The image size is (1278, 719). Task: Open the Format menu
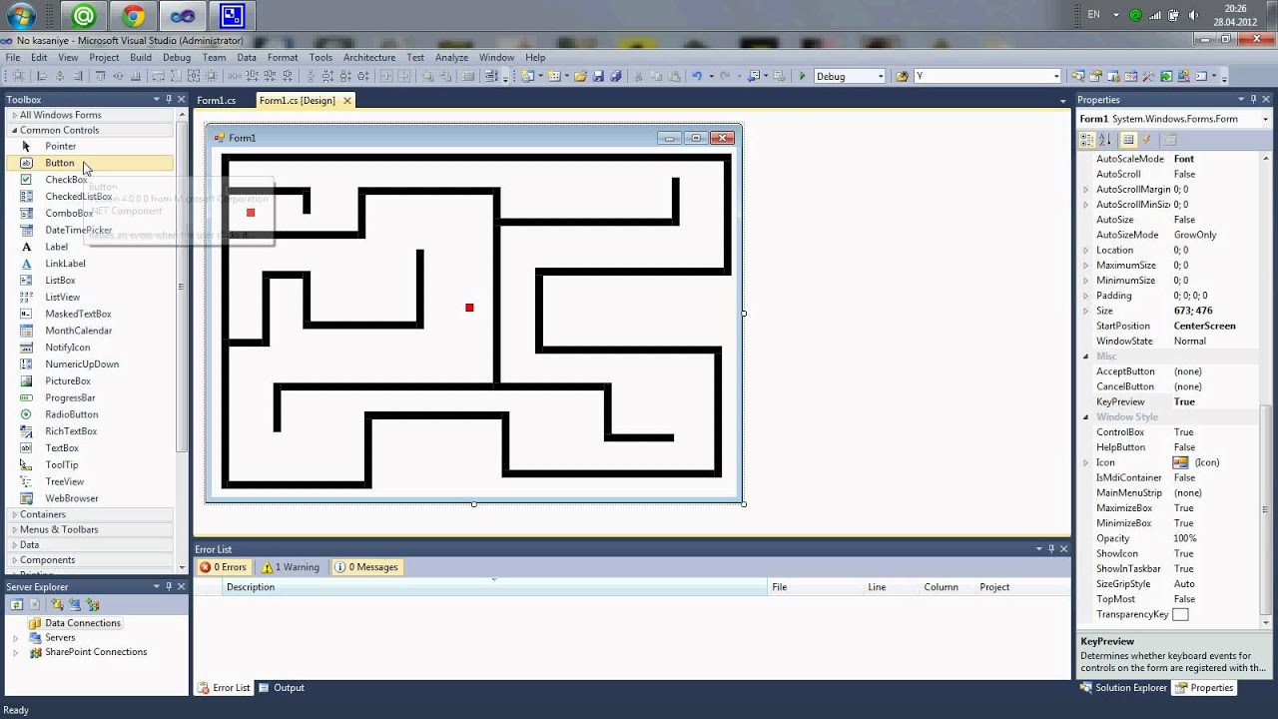pos(283,57)
